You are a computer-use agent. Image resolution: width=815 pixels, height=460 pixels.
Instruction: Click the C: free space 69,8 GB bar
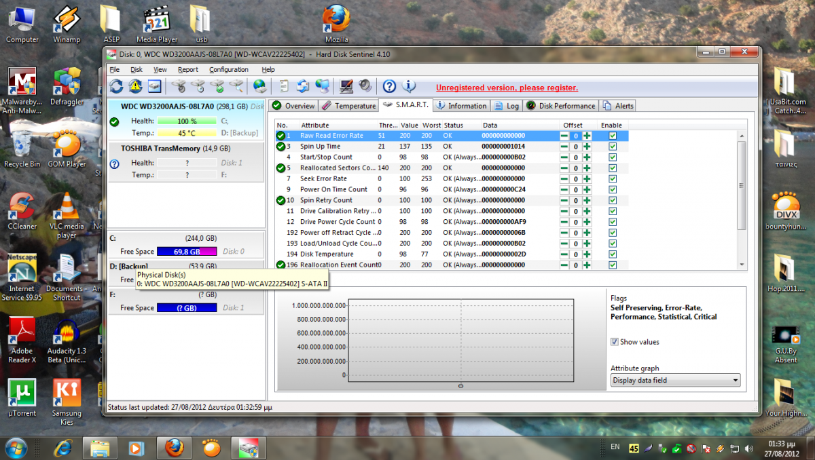187,252
